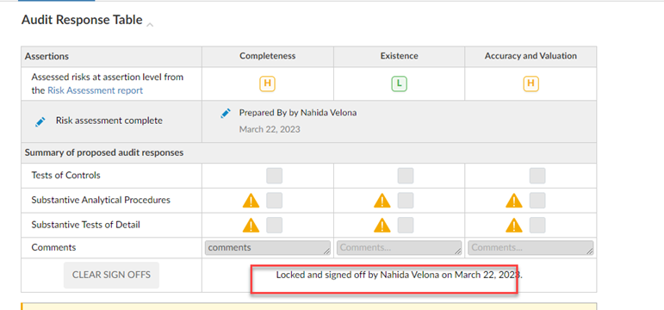Click warning icon for Tests of Detail under Existence
This screenshot has height=310, width=664.
click(x=382, y=225)
